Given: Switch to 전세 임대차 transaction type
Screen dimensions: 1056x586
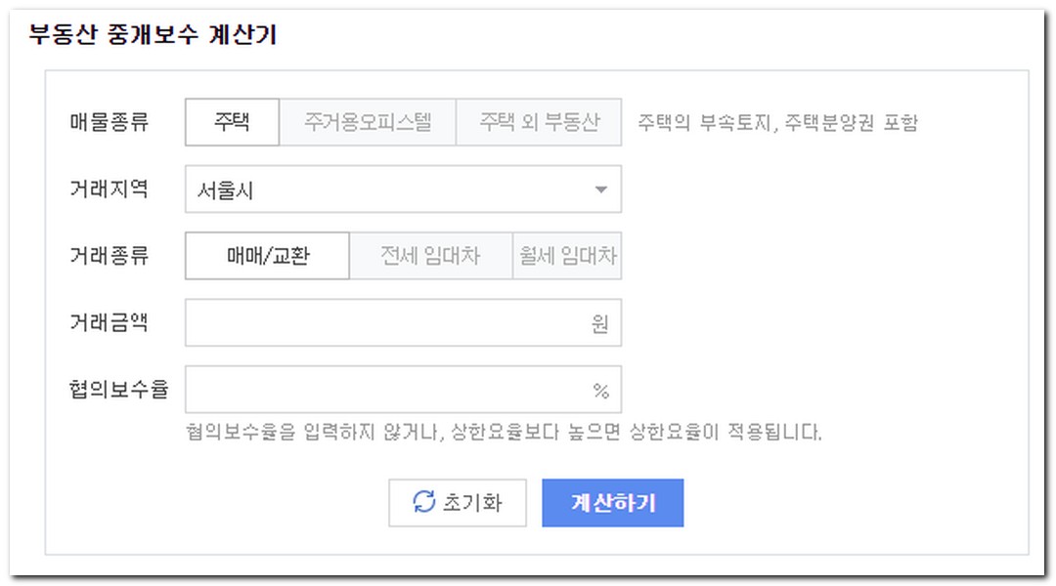Looking at the screenshot, I should tap(430, 255).
